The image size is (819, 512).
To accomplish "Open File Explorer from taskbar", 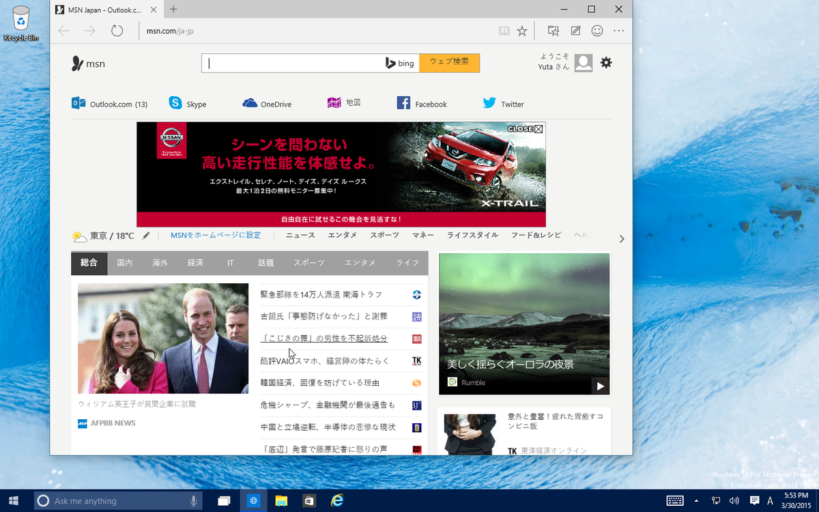I will pyautogui.click(x=281, y=501).
